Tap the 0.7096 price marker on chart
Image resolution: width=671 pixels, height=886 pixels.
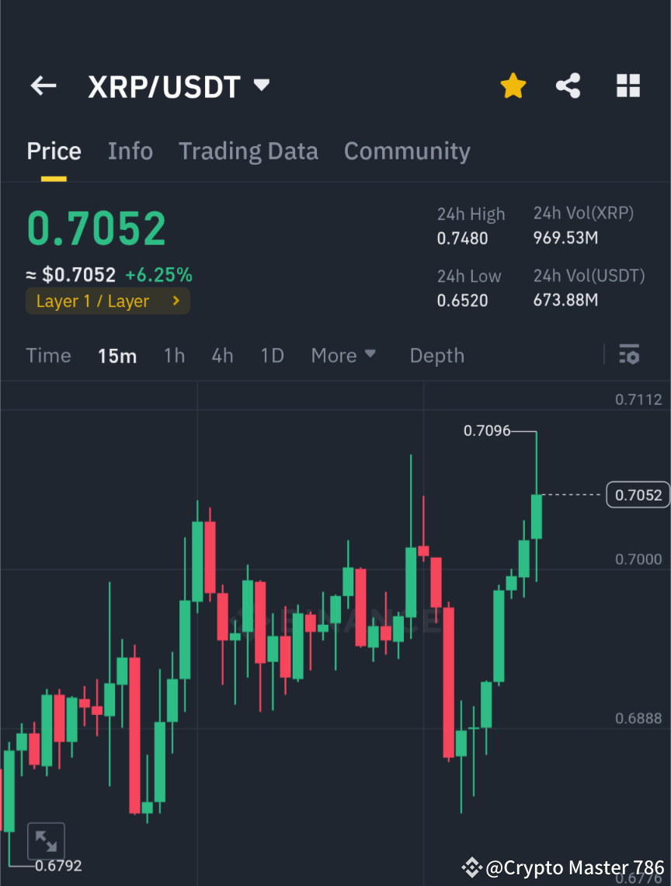pyautogui.click(x=488, y=431)
